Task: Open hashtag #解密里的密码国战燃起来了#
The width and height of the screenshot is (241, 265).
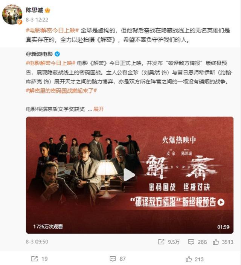Action: tap(61, 91)
